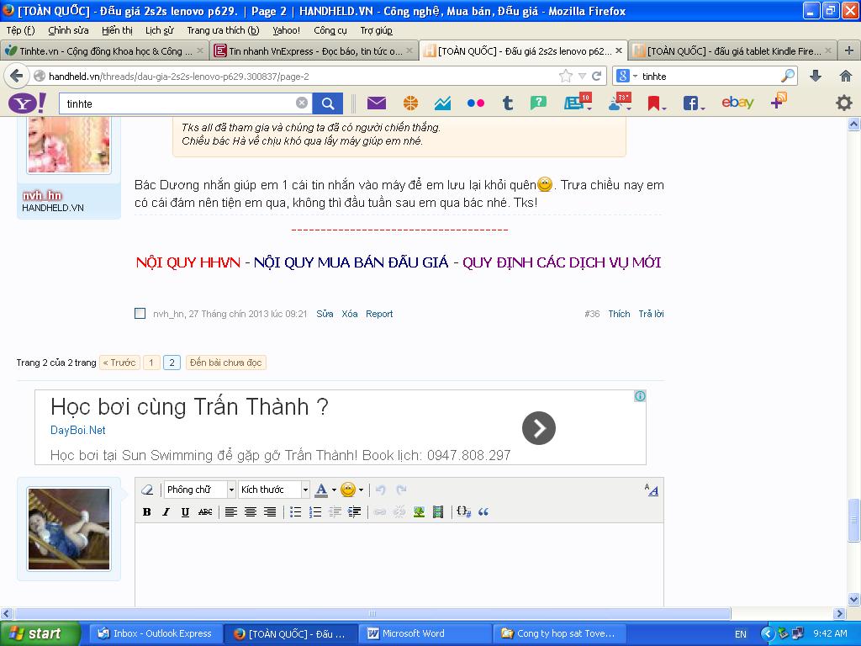
Task: Click the Trả lời link on post #36
Action: click(x=651, y=314)
